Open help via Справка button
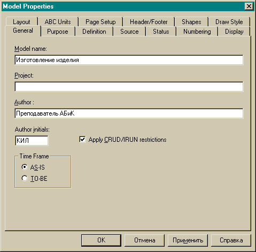Viewport: 256px width, 252px height. pyautogui.click(x=231, y=240)
